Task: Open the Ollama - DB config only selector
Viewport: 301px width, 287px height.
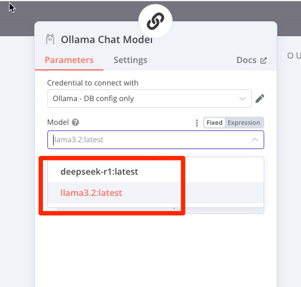Action: pyautogui.click(x=150, y=99)
